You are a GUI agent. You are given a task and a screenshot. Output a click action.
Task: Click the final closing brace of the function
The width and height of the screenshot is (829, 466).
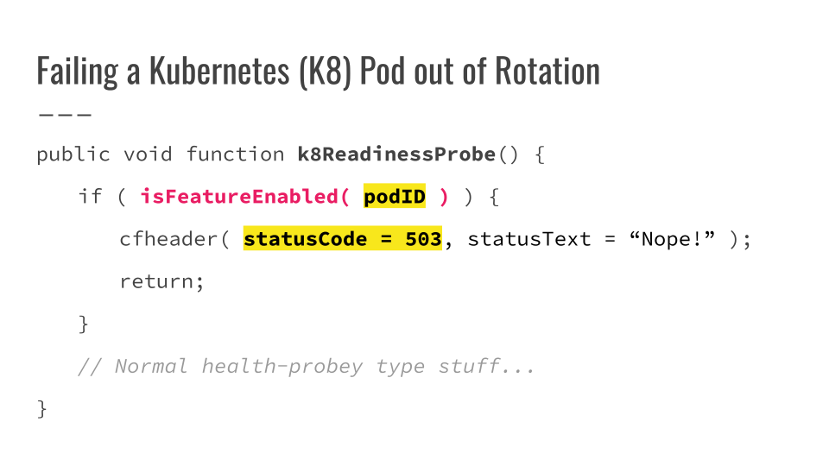(x=42, y=408)
